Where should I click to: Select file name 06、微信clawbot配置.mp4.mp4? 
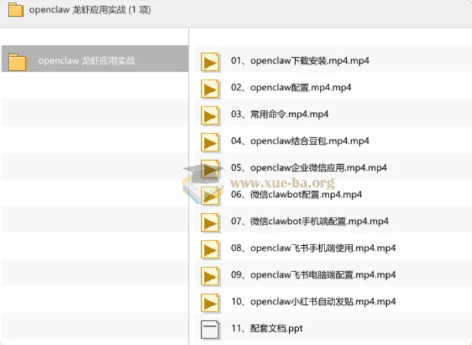pos(296,194)
